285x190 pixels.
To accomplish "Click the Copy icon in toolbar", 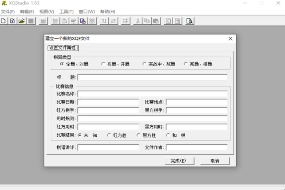I will click(147, 21).
